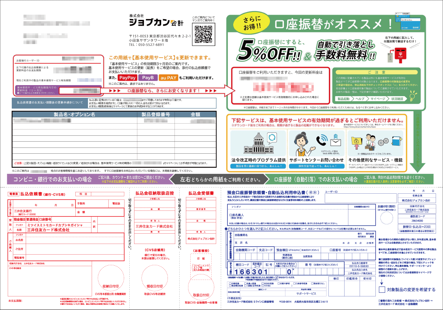Click the 預金口座振替依頼書・自動払込利用申込書 title
The image size is (443, 310).
tap(267, 192)
